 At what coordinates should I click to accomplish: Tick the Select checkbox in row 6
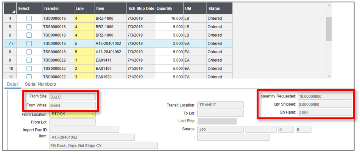point(29,35)
